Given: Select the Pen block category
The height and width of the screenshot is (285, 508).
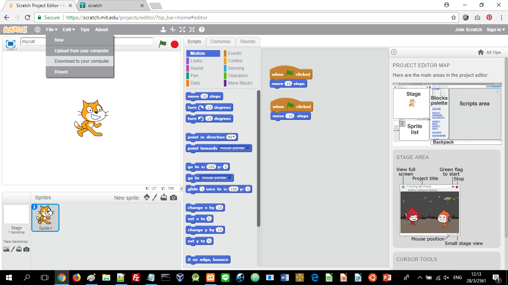Looking at the screenshot, I should (x=203, y=76).
